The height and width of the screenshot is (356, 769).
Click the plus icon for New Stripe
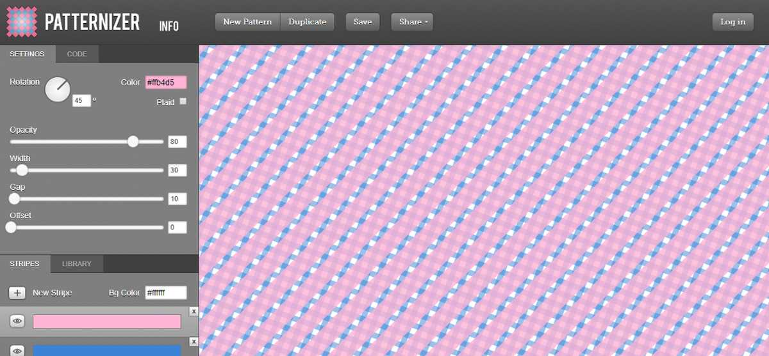point(17,293)
